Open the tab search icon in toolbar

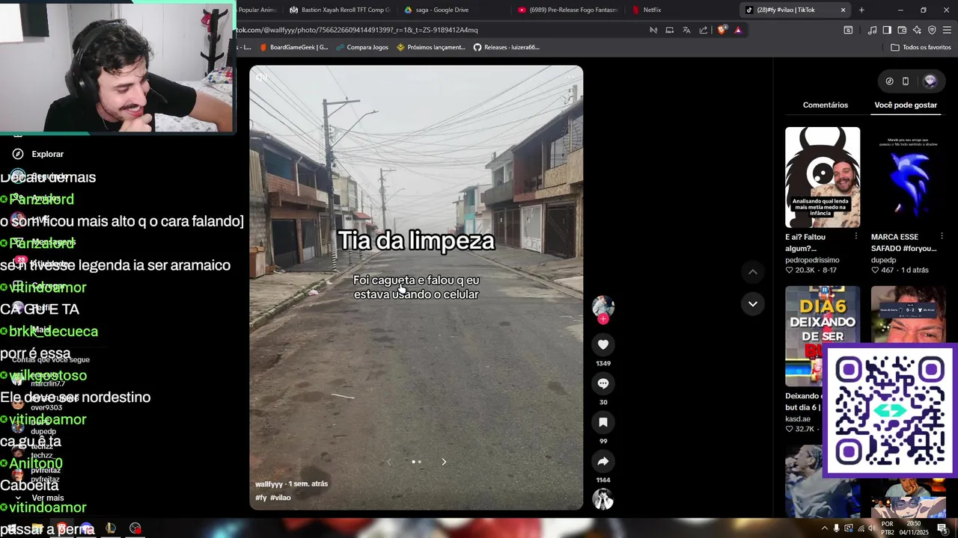848,30
